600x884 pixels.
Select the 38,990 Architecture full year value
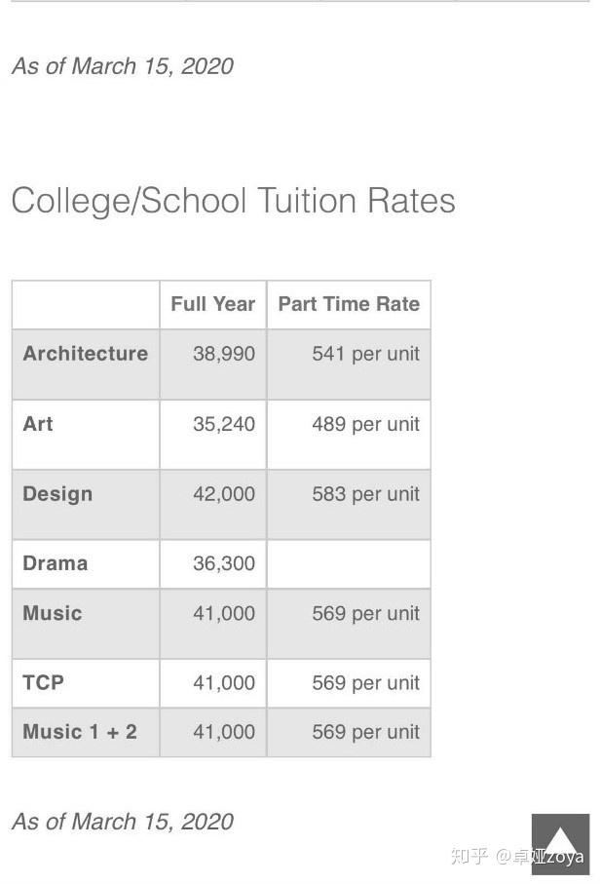click(x=224, y=354)
